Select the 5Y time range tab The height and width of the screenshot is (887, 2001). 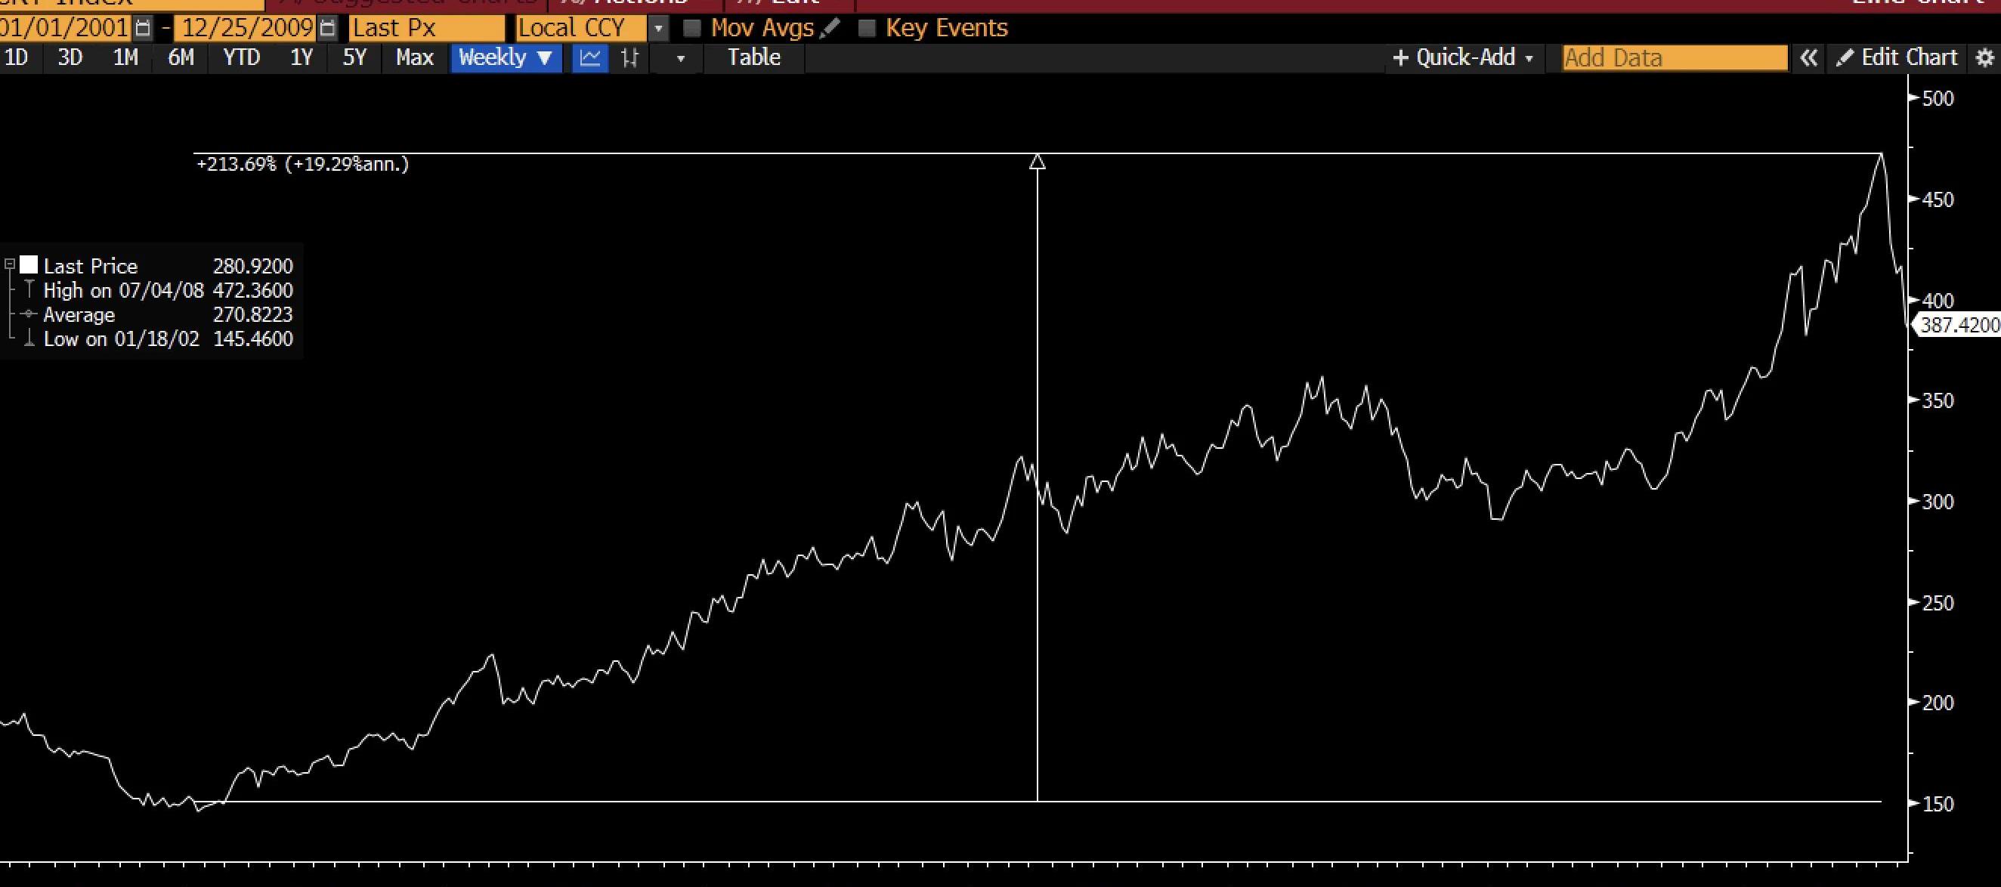tap(354, 57)
